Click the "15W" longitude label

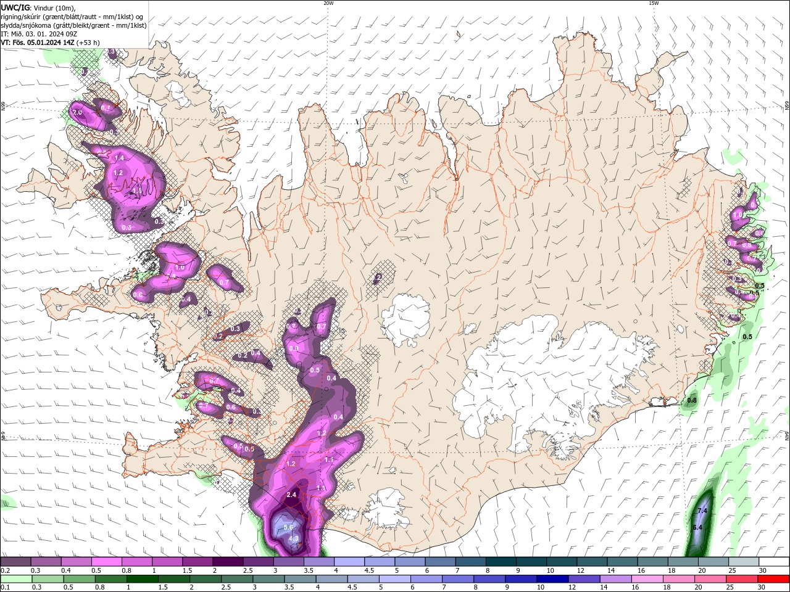pos(654,3)
